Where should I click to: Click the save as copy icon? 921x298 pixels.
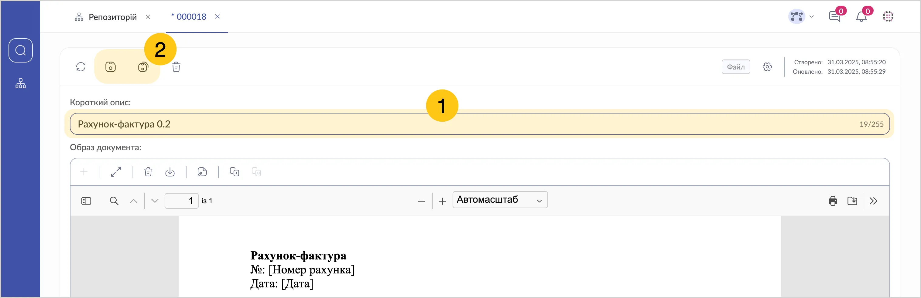[143, 67]
